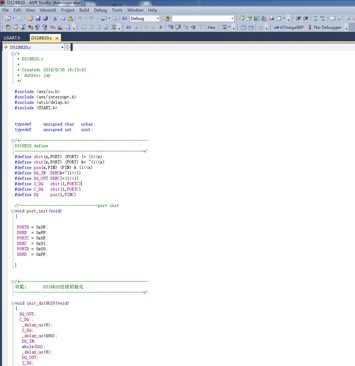Open the File menu

click(6, 10)
